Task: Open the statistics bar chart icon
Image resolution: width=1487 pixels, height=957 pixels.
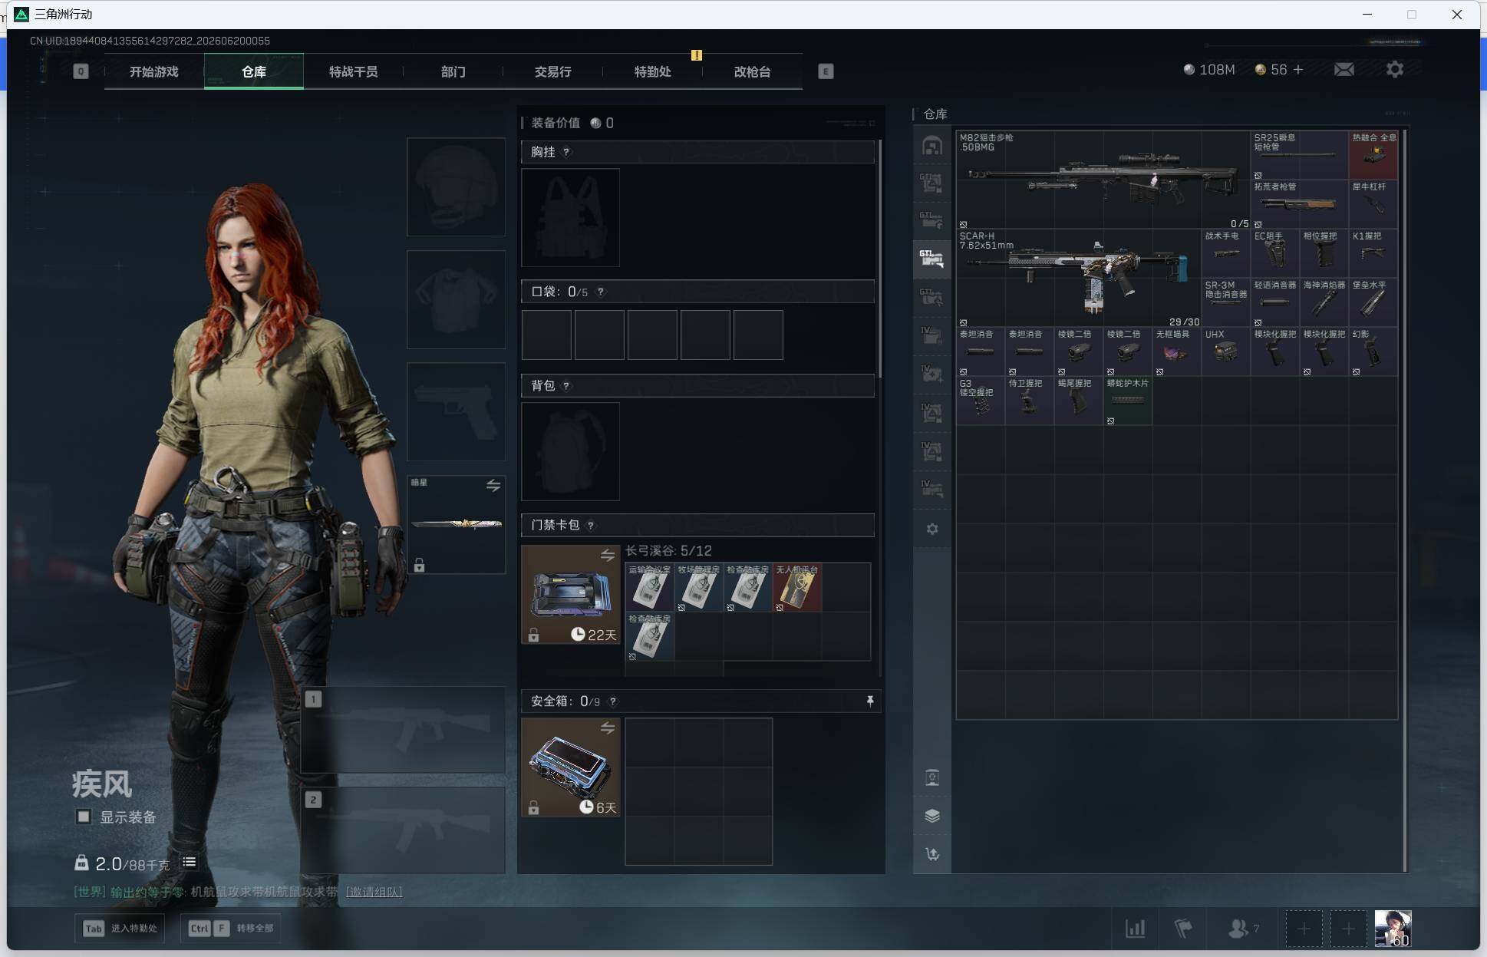Action: click(1135, 929)
